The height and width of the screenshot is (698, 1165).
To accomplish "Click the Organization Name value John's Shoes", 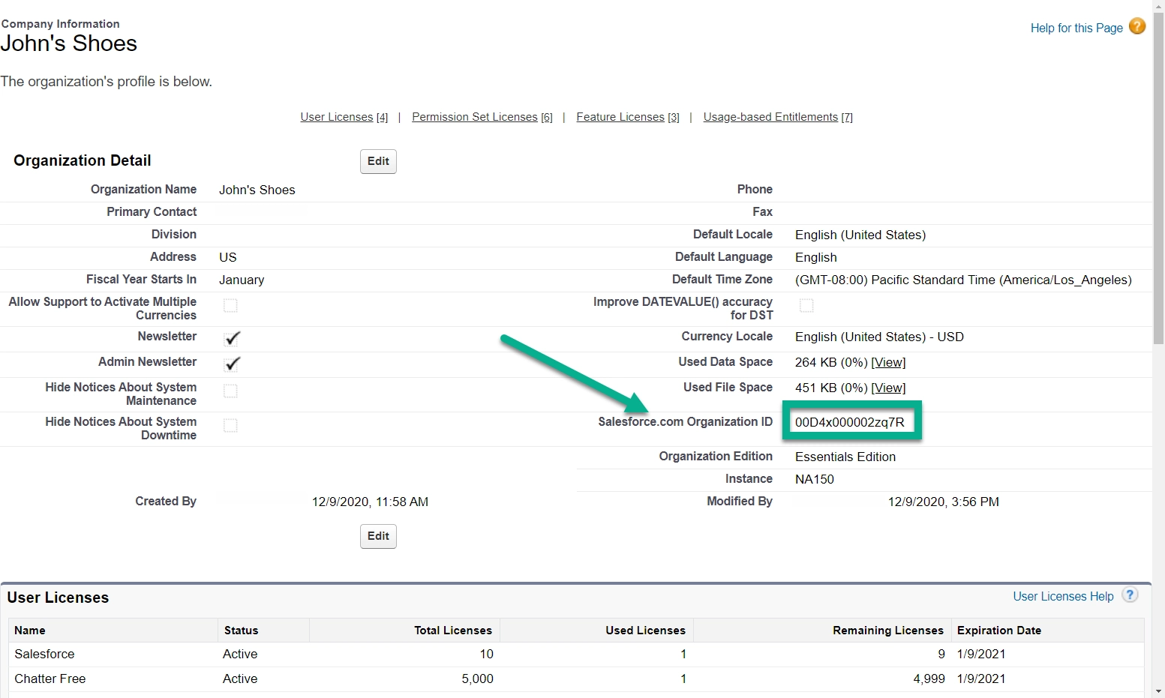I will pyautogui.click(x=257, y=190).
